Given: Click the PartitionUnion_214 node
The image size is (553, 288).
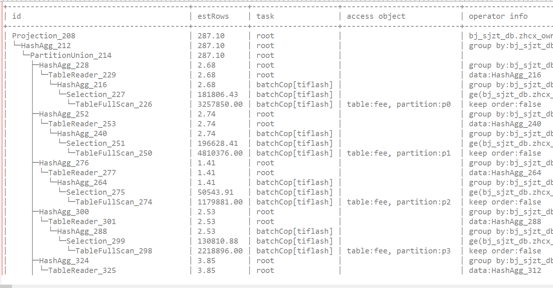Looking at the screenshot, I should pyautogui.click(x=71, y=55).
